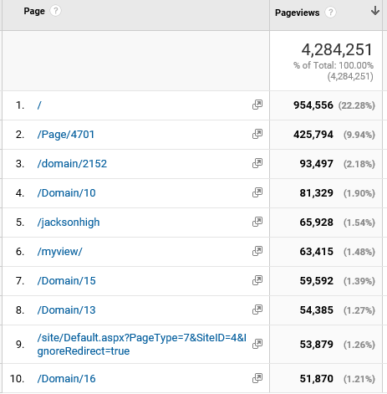
Task: Sort table by the Page column header
Action: [x=34, y=11]
